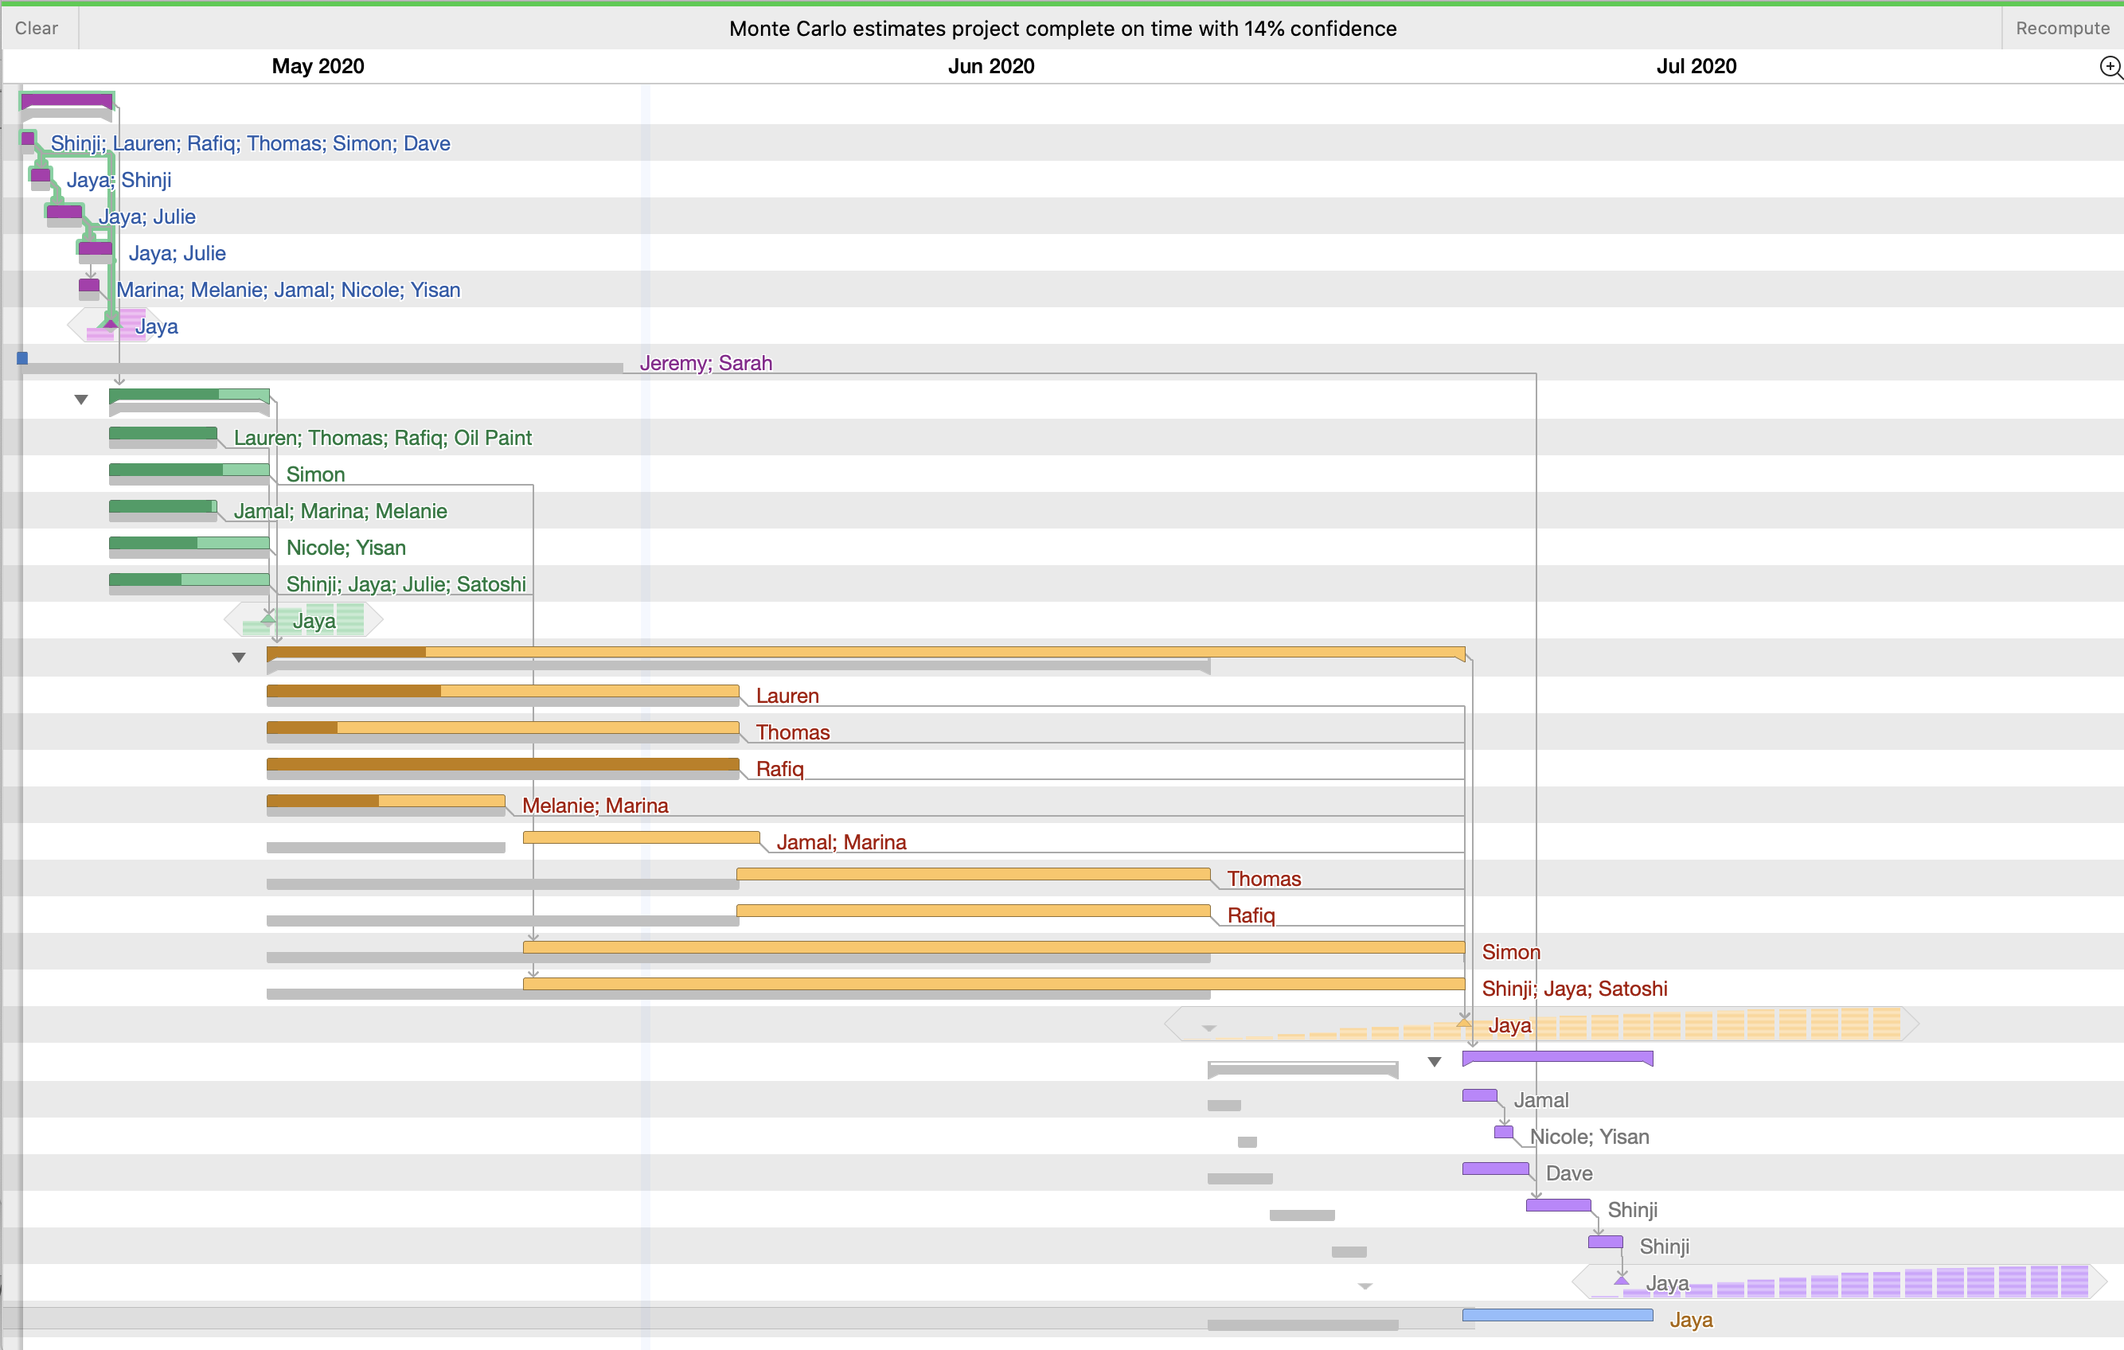
Task: Select the orange Simon task bar
Action: point(994,947)
